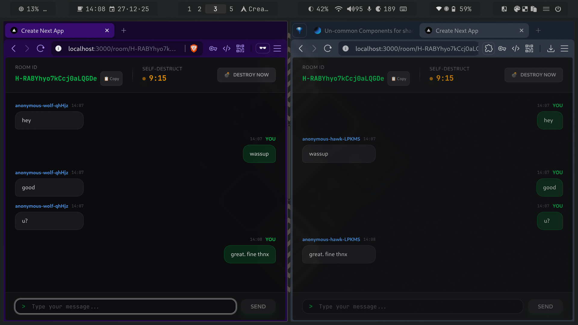Click developer code icon in left browser

tap(227, 48)
